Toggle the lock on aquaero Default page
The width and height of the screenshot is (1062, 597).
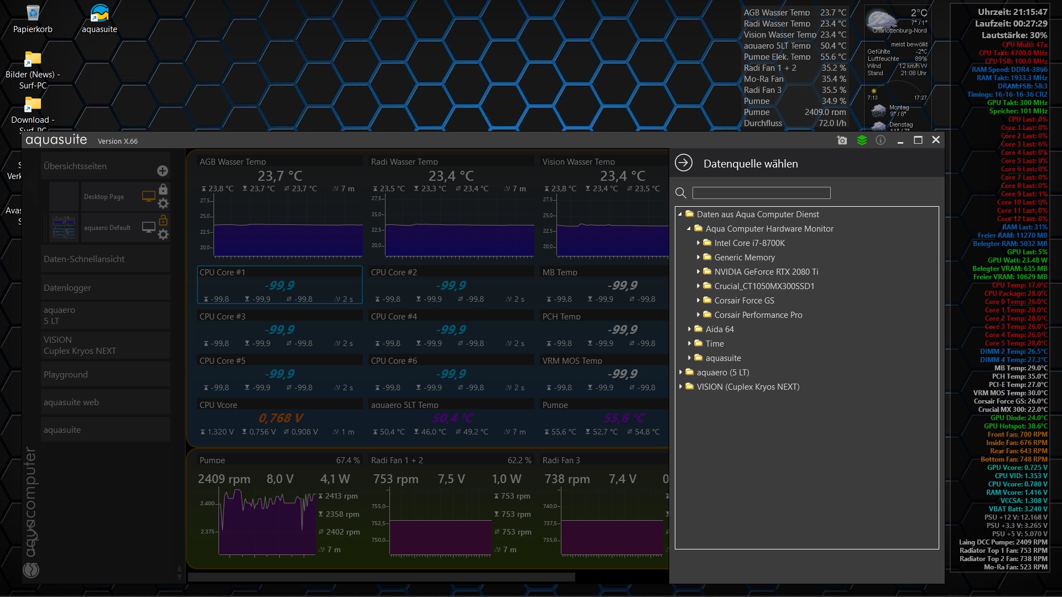click(x=163, y=220)
